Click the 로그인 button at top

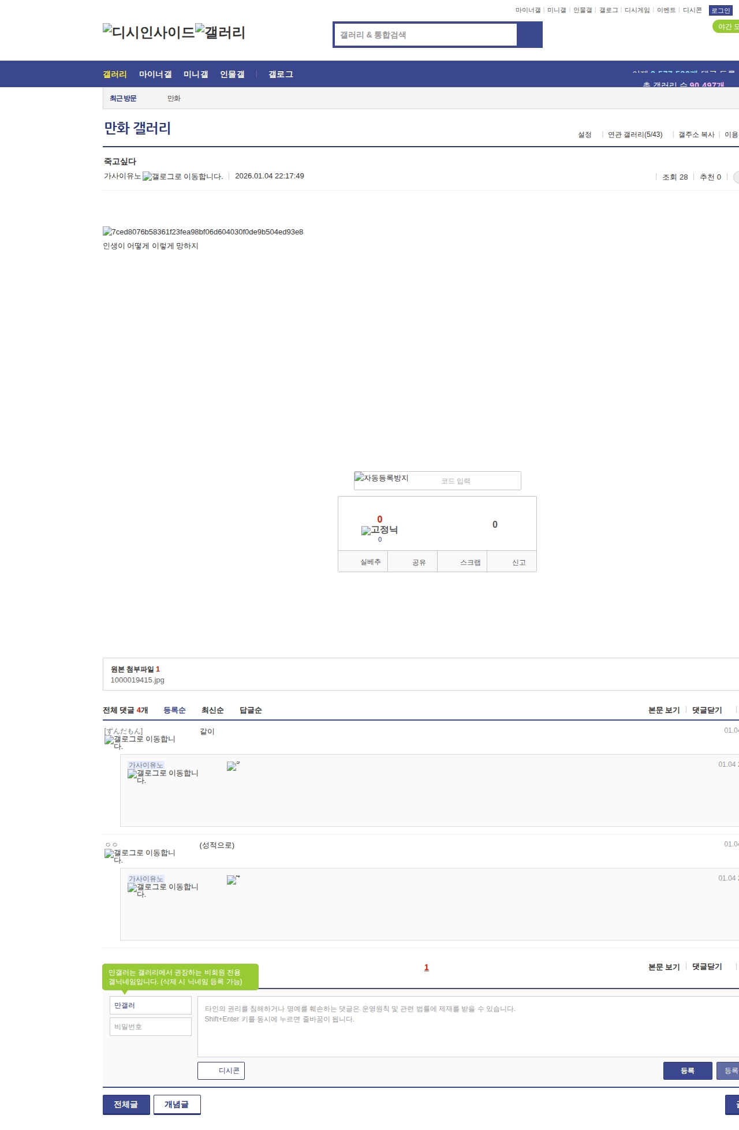pos(721,10)
